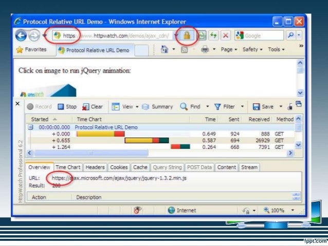Screen dimensions: 328x246
Task: Click the Method column header
Action: [x=283, y=119]
